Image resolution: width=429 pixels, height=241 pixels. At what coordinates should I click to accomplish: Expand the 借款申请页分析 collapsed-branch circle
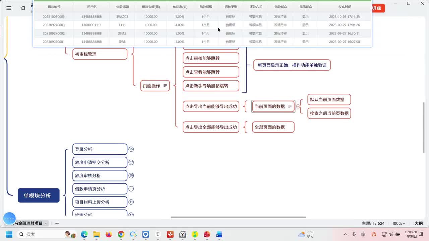[x=131, y=189]
